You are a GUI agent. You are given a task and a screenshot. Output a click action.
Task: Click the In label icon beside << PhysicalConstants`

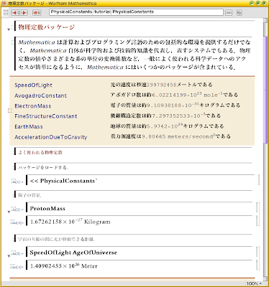coord(17,182)
